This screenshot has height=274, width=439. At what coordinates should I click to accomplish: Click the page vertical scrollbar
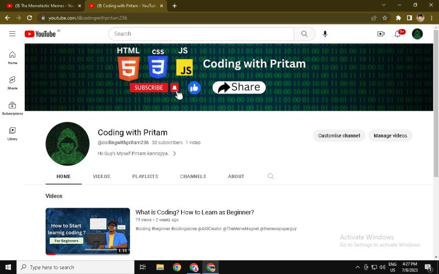coord(436,104)
